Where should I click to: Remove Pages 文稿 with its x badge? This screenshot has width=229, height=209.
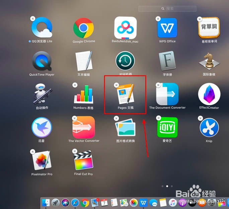(x=117, y=85)
